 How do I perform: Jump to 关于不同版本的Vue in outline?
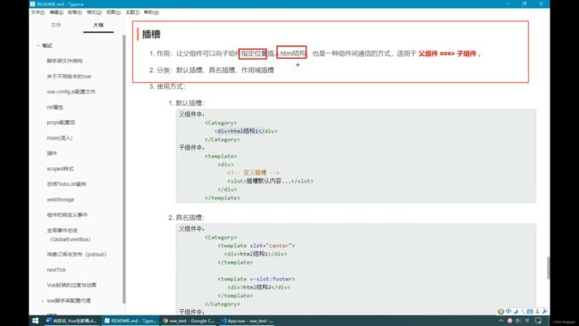69,77
